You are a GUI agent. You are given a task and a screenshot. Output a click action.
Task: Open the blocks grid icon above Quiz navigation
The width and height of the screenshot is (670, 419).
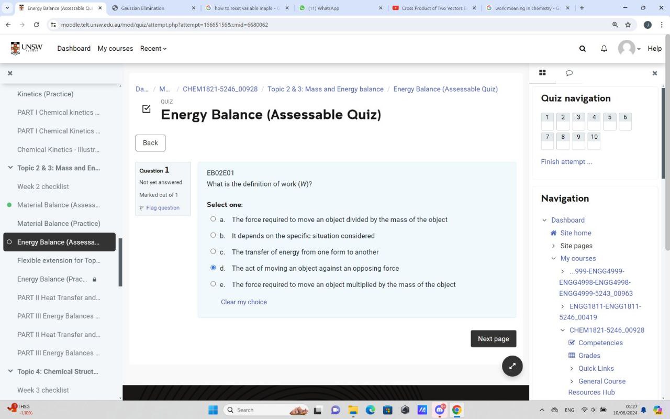tap(543, 73)
